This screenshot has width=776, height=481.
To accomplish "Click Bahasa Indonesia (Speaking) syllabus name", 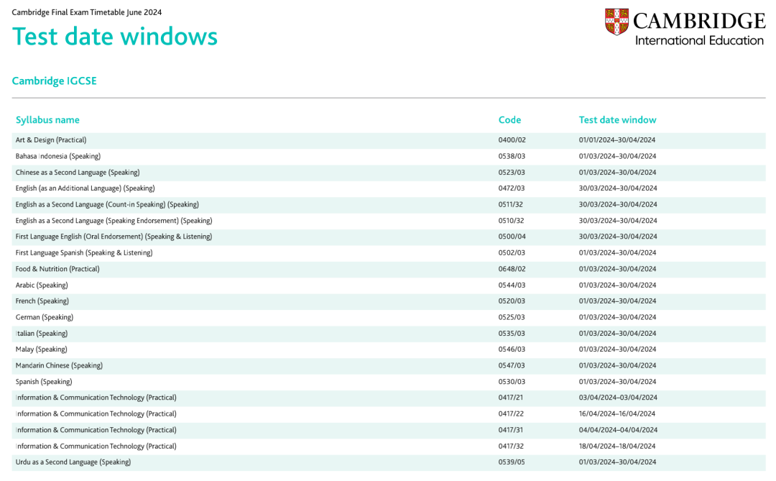I will (58, 156).
